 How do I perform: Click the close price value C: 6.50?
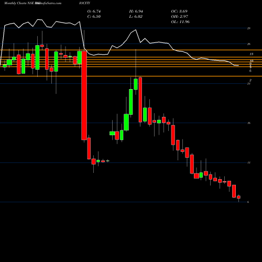(x=94, y=17)
